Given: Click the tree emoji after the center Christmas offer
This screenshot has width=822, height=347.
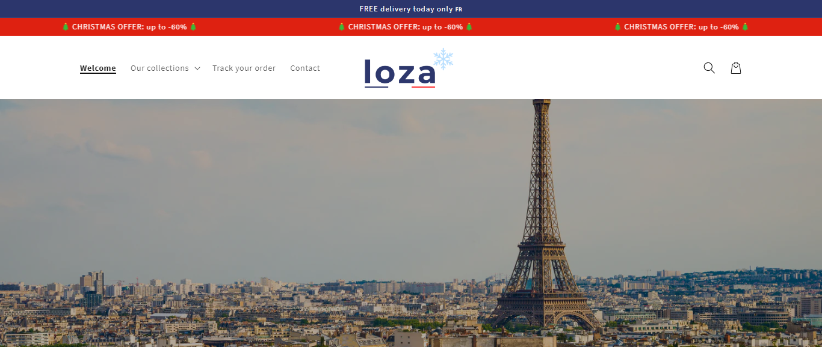Looking at the screenshot, I should tap(469, 27).
